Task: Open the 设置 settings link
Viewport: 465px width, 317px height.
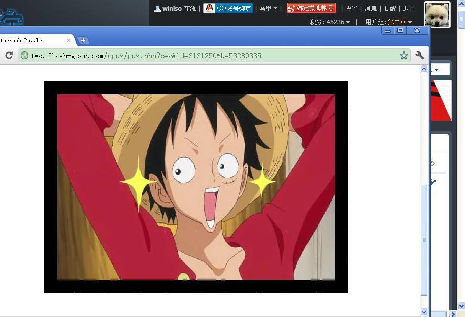Action: (352, 9)
